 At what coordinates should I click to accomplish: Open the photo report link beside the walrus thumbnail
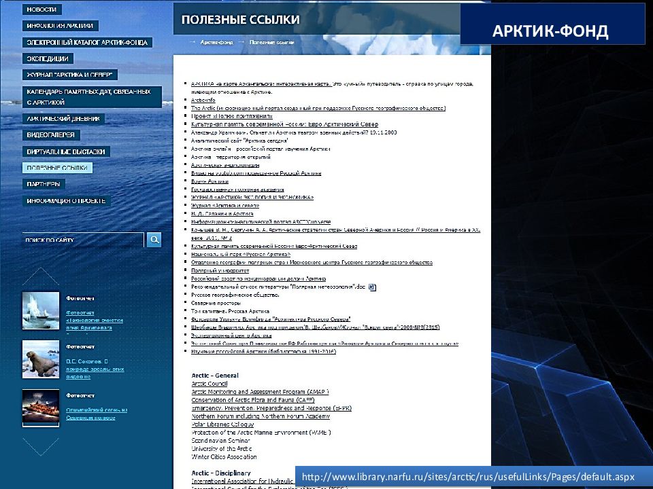point(95,369)
